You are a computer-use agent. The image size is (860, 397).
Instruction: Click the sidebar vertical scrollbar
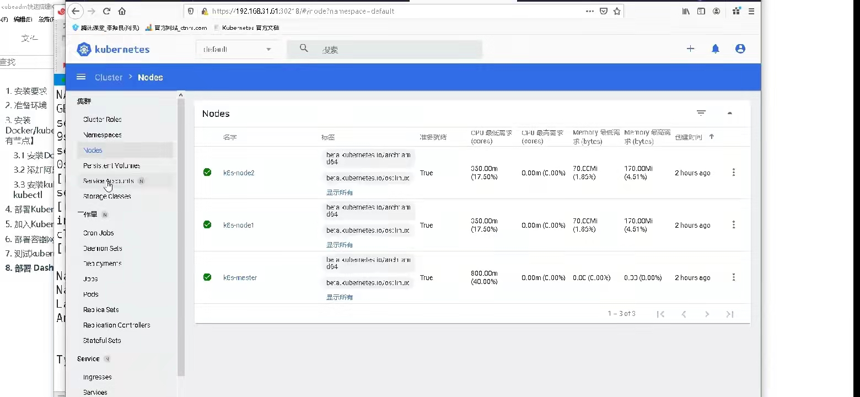point(181,237)
